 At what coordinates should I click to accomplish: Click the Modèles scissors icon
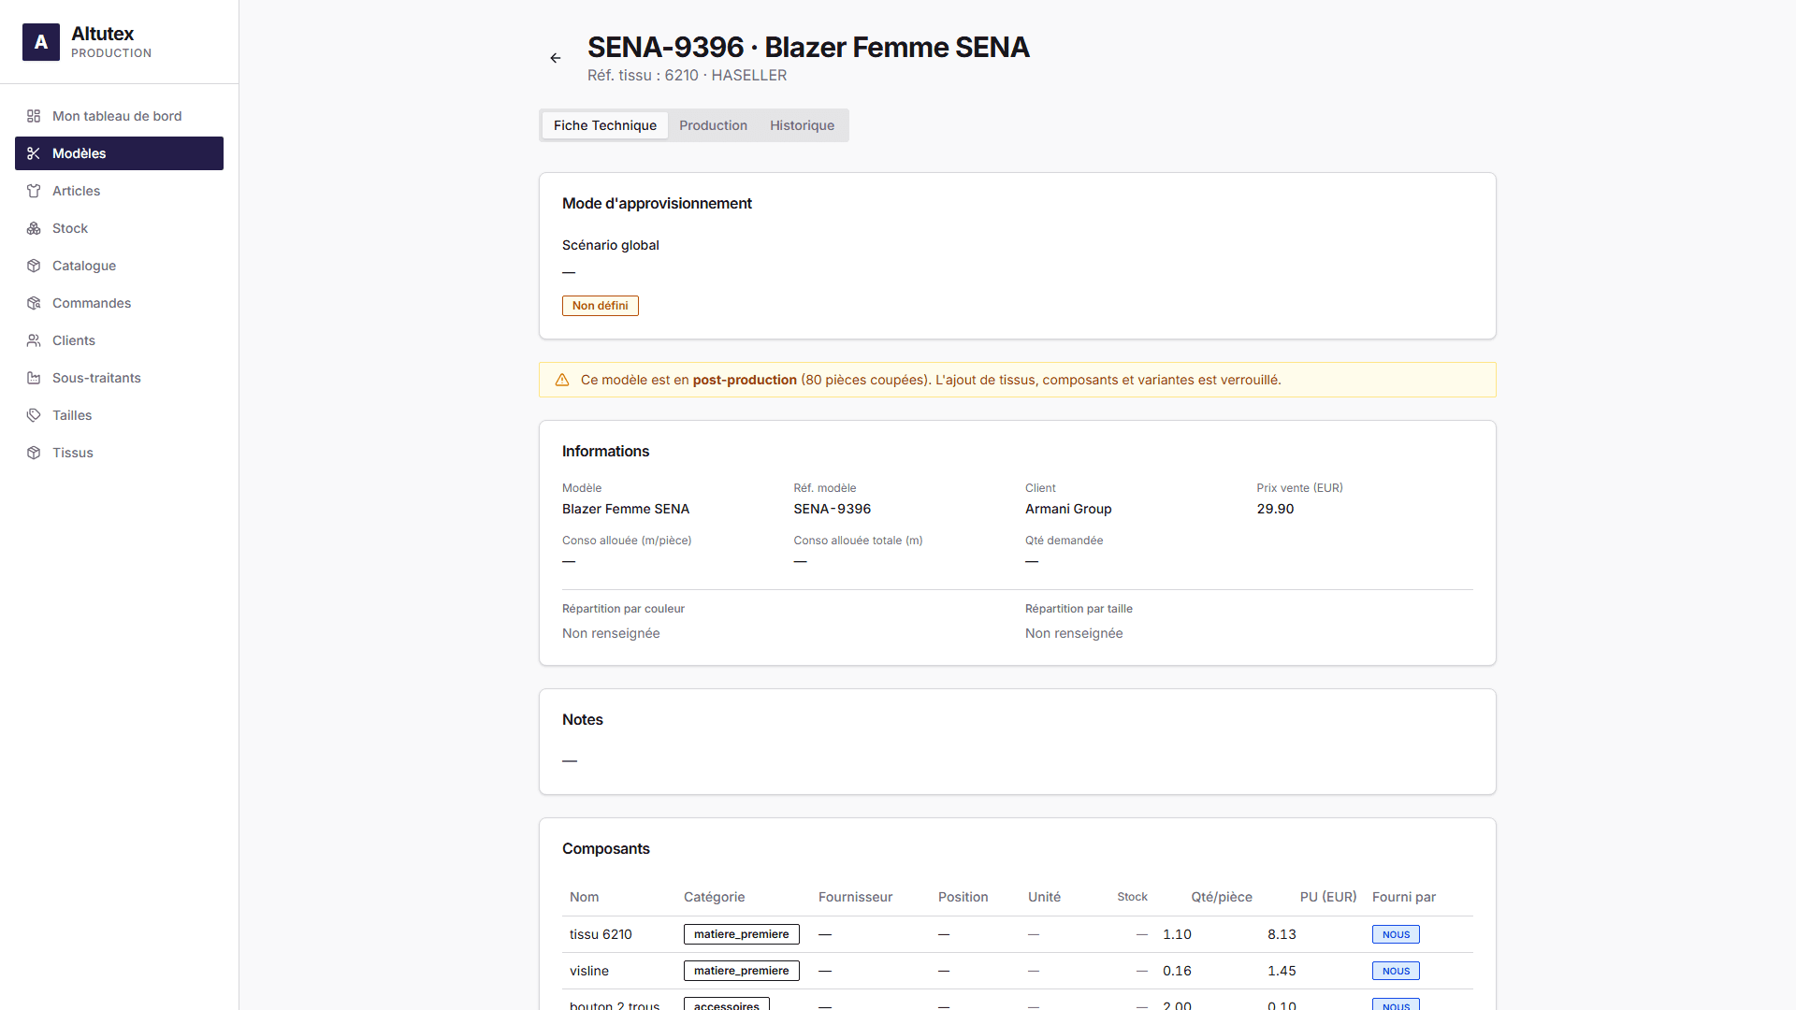pos(34,153)
